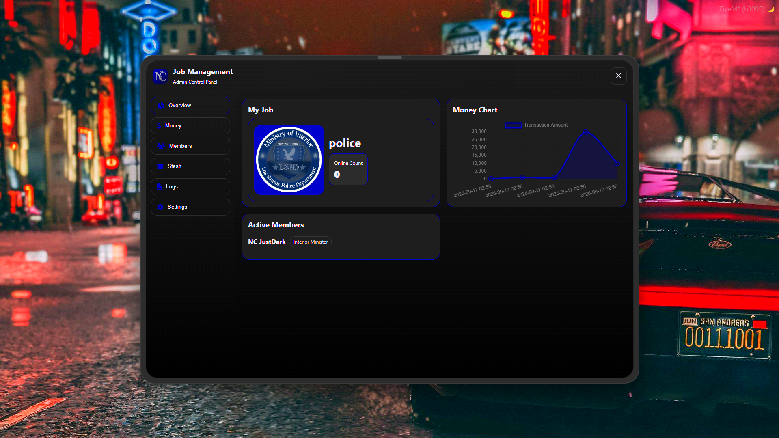Viewport: 779px width, 438px height.
Task: Select the NC JustDark member name
Action: 267,242
